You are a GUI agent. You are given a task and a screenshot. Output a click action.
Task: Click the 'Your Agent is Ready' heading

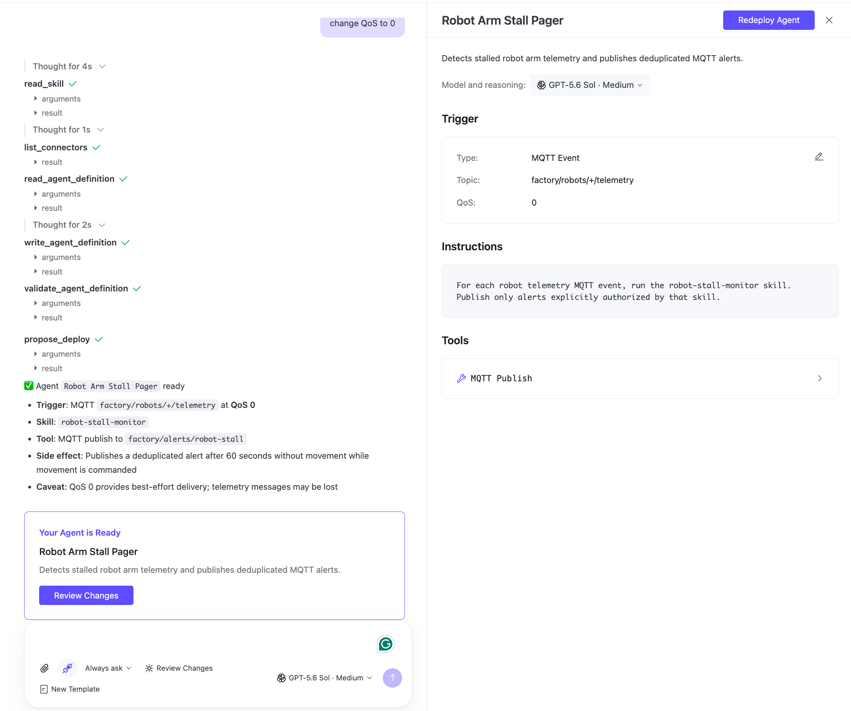pyautogui.click(x=80, y=533)
